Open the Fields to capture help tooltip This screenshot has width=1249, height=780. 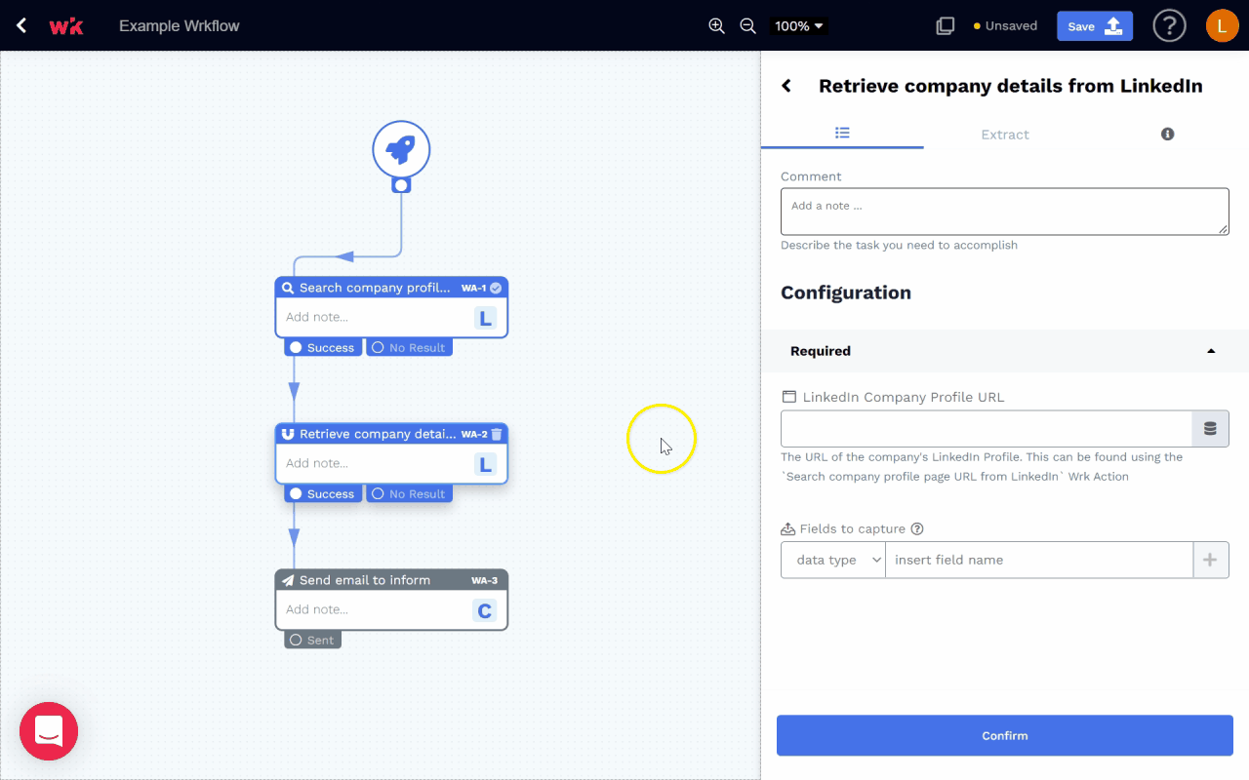[916, 529]
